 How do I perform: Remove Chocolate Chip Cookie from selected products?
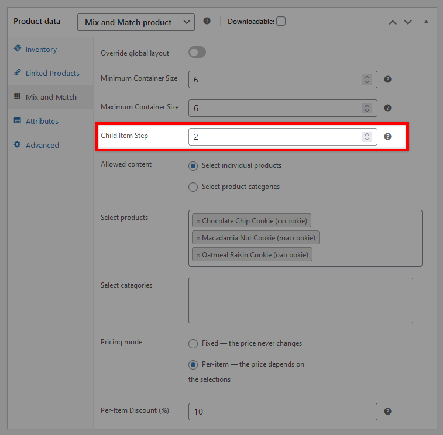point(198,222)
